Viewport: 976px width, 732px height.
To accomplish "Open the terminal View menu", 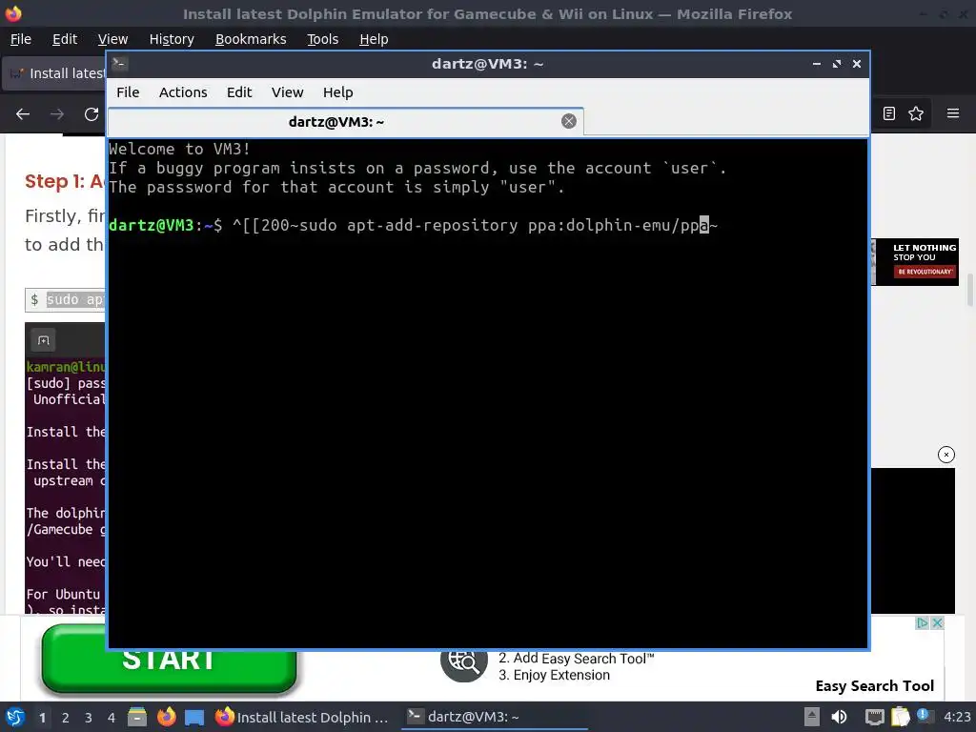I will point(287,92).
